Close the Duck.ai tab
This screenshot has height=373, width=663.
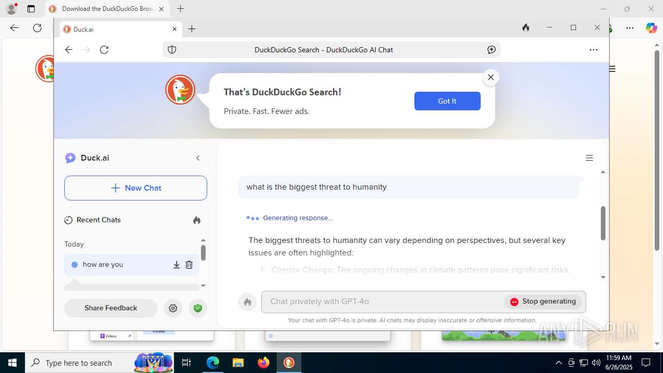point(175,29)
